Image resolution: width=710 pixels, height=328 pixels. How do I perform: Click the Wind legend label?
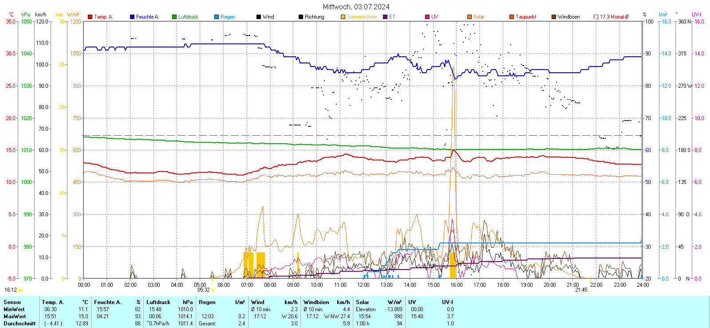[268, 17]
